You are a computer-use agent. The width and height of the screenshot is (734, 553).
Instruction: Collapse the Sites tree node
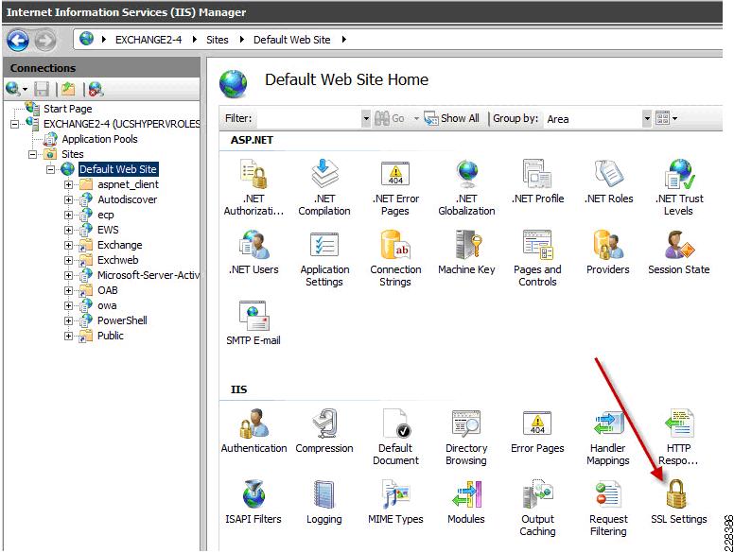32,154
